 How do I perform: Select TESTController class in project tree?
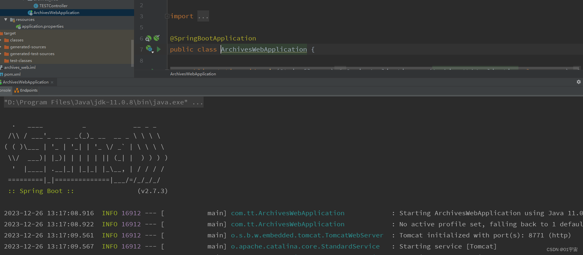pos(54,6)
